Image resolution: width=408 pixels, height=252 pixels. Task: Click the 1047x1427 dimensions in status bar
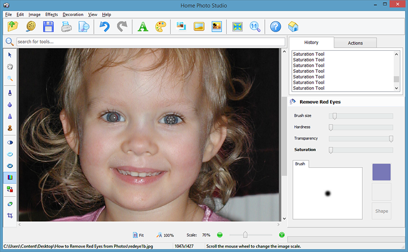click(x=184, y=246)
